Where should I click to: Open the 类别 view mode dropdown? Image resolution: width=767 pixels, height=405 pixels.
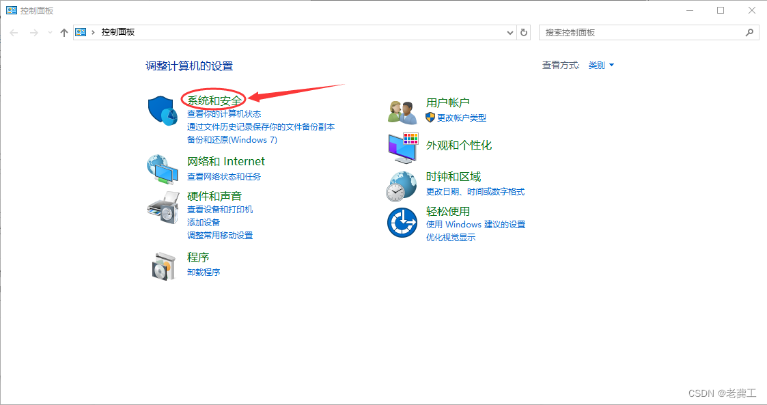click(600, 65)
